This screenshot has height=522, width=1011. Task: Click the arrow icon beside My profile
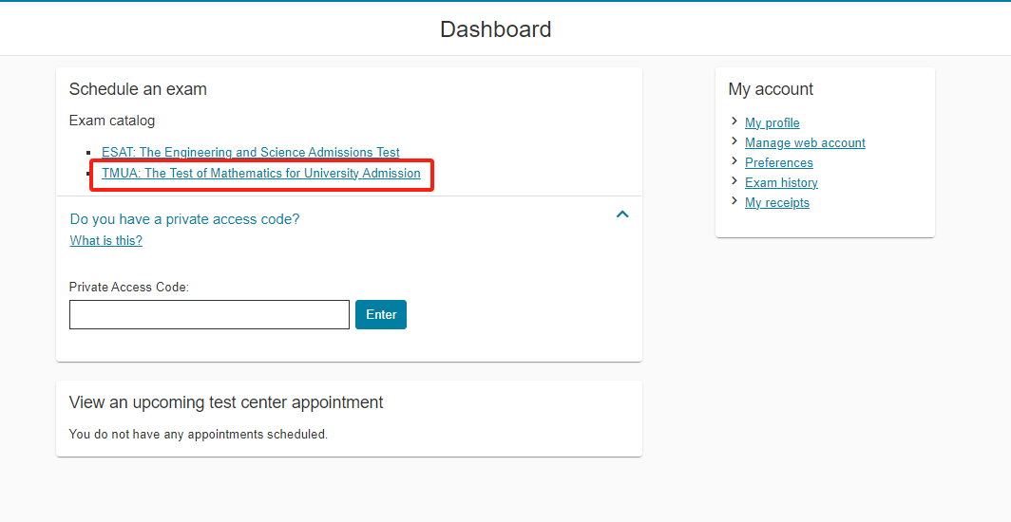click(734, 121)
